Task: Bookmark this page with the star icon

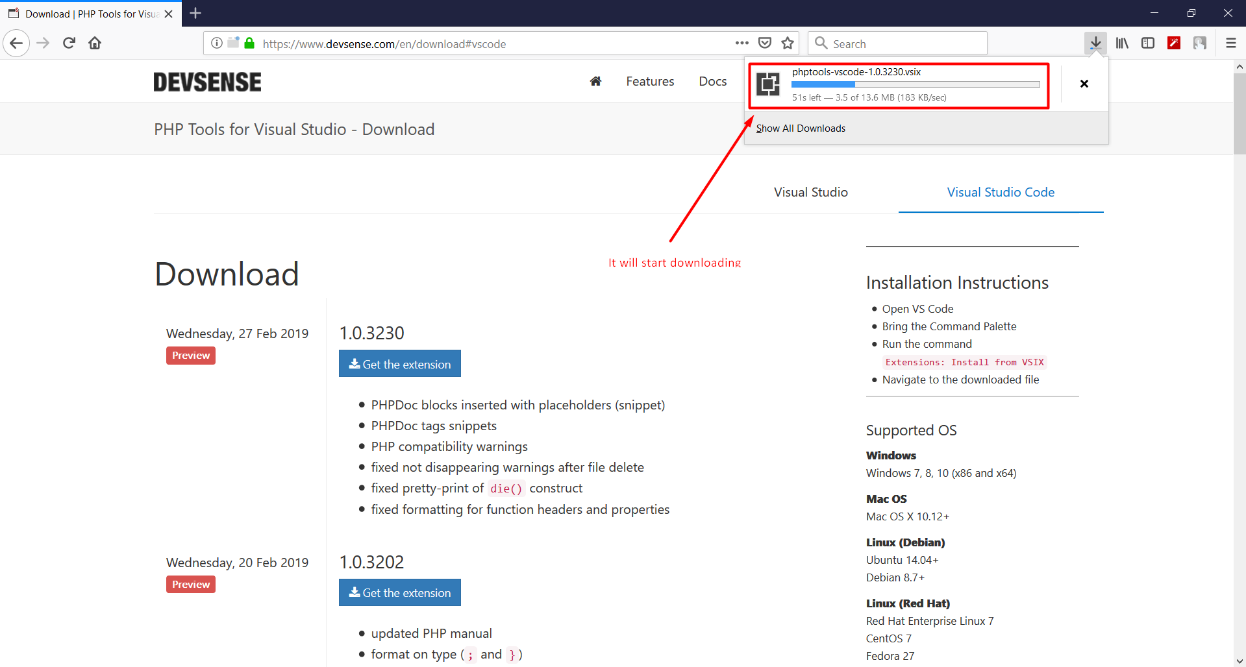Action: tap(788, 43)
